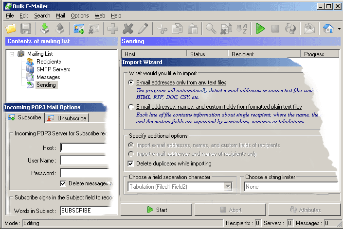Click the Recipients tree node
The width and height of the screenshot is (343, 229).
(x=49, y=62)
